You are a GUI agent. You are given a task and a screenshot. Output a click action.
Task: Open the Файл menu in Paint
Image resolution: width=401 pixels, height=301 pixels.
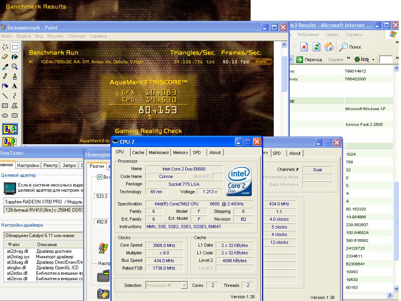click(6, 36)
